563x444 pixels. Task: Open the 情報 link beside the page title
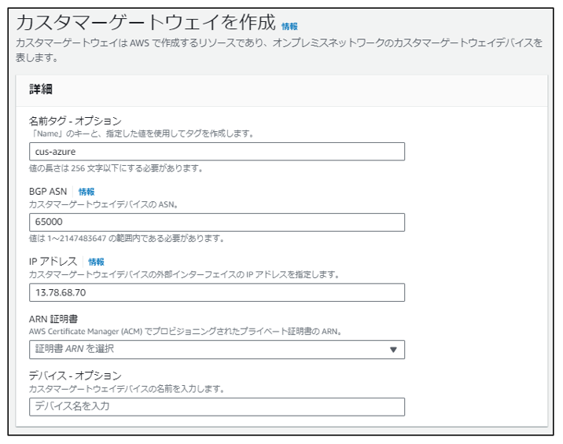(289, 27)
